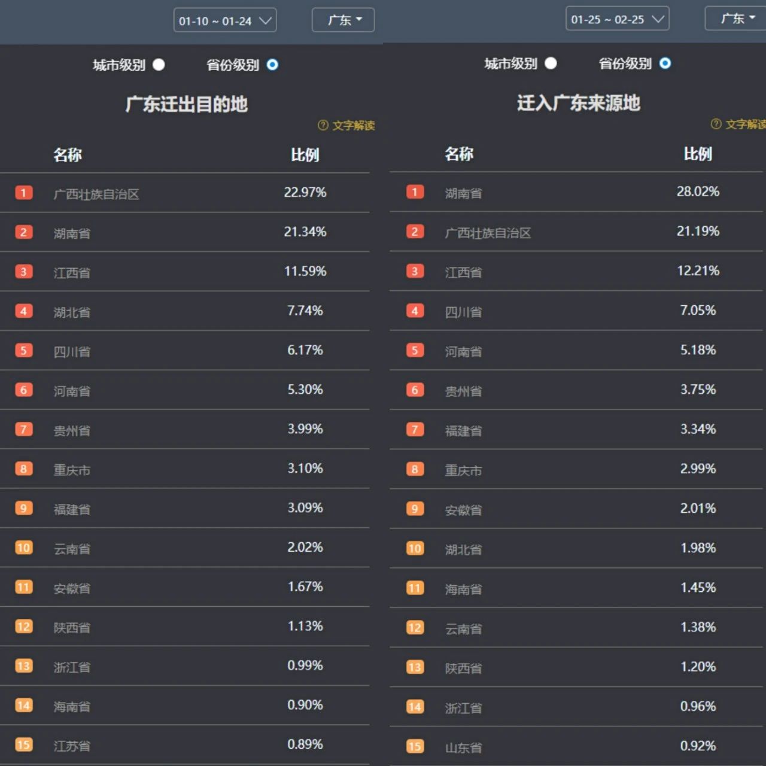Viewport: 766px width, 766px height.
Task: Select 省份级别 radio in right panel
Action: (x=665, y=63)
